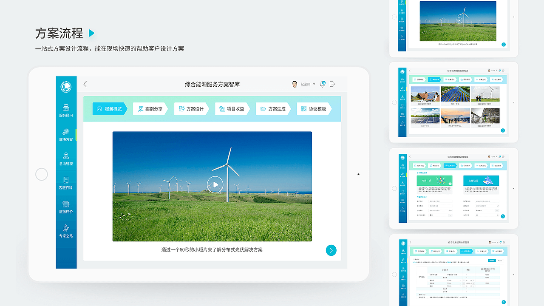Open 服务评价 in the main tablet sidebar
This screenshot has height=306, width=544.
click(66, 207)
